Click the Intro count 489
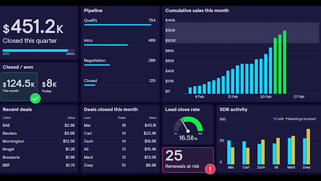The width and height of the screenshot is (321, 181). click(x=152, y=40)
